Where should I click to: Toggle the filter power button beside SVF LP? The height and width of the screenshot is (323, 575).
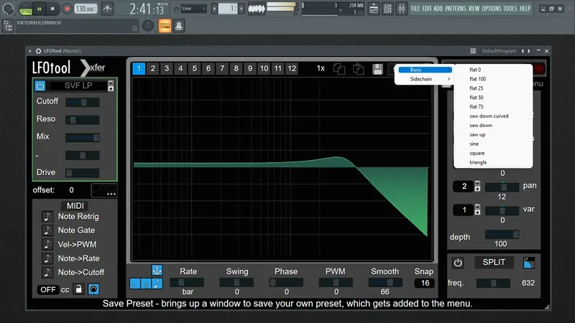pos(40,85)
